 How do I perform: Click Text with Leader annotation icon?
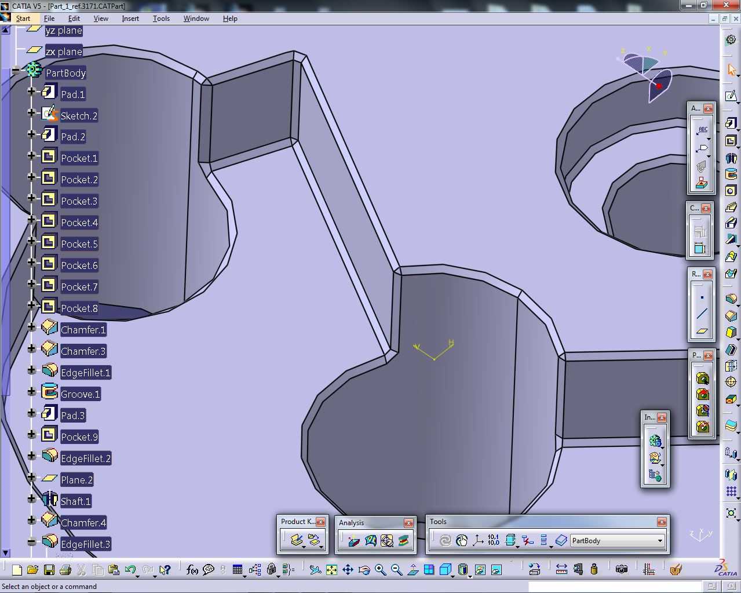702,131
